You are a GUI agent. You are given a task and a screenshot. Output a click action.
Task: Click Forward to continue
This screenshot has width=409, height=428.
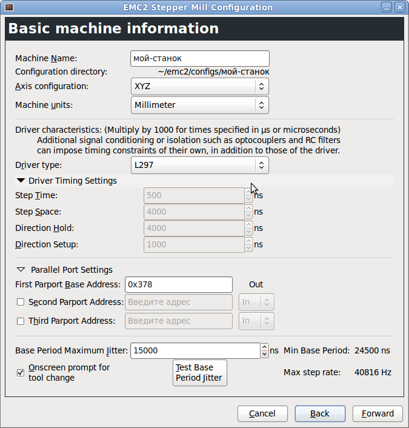click(378, 414)
